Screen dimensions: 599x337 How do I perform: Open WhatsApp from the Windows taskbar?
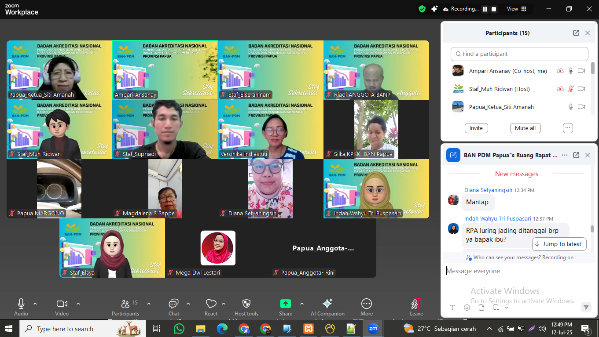(x=179, y=329)
